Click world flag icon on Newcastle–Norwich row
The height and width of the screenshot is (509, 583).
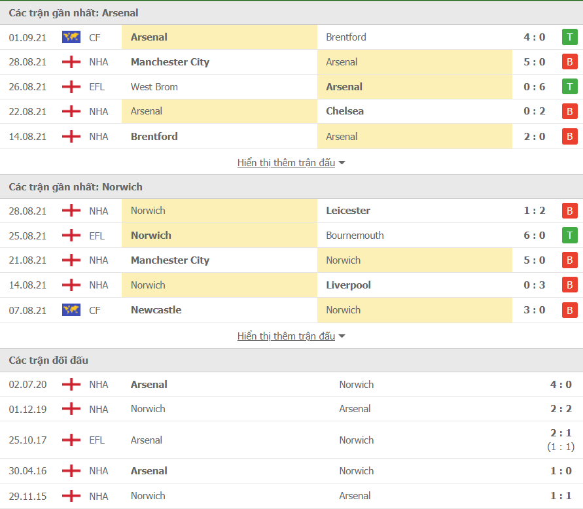(x=71, y=310)
